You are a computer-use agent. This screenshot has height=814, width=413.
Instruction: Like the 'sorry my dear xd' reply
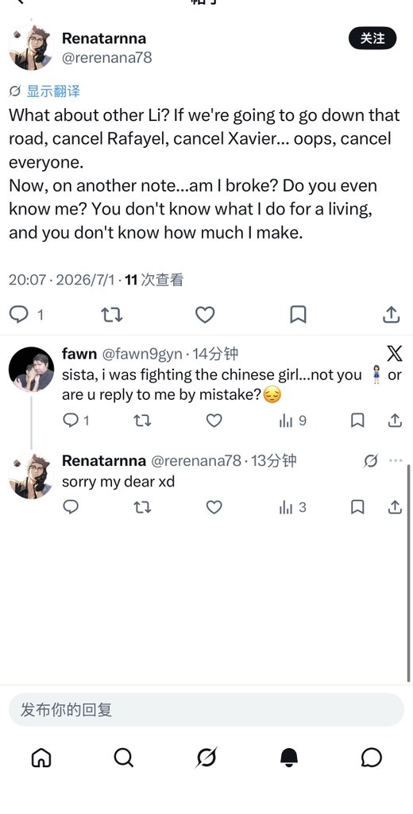tap(214, 506)
